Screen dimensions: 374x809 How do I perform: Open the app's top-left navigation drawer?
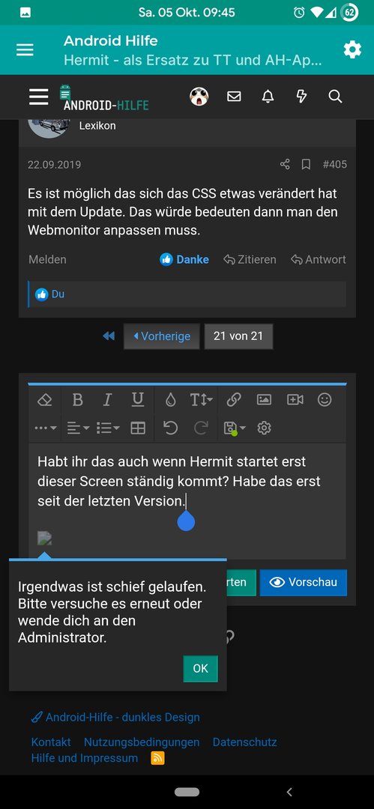25,49
